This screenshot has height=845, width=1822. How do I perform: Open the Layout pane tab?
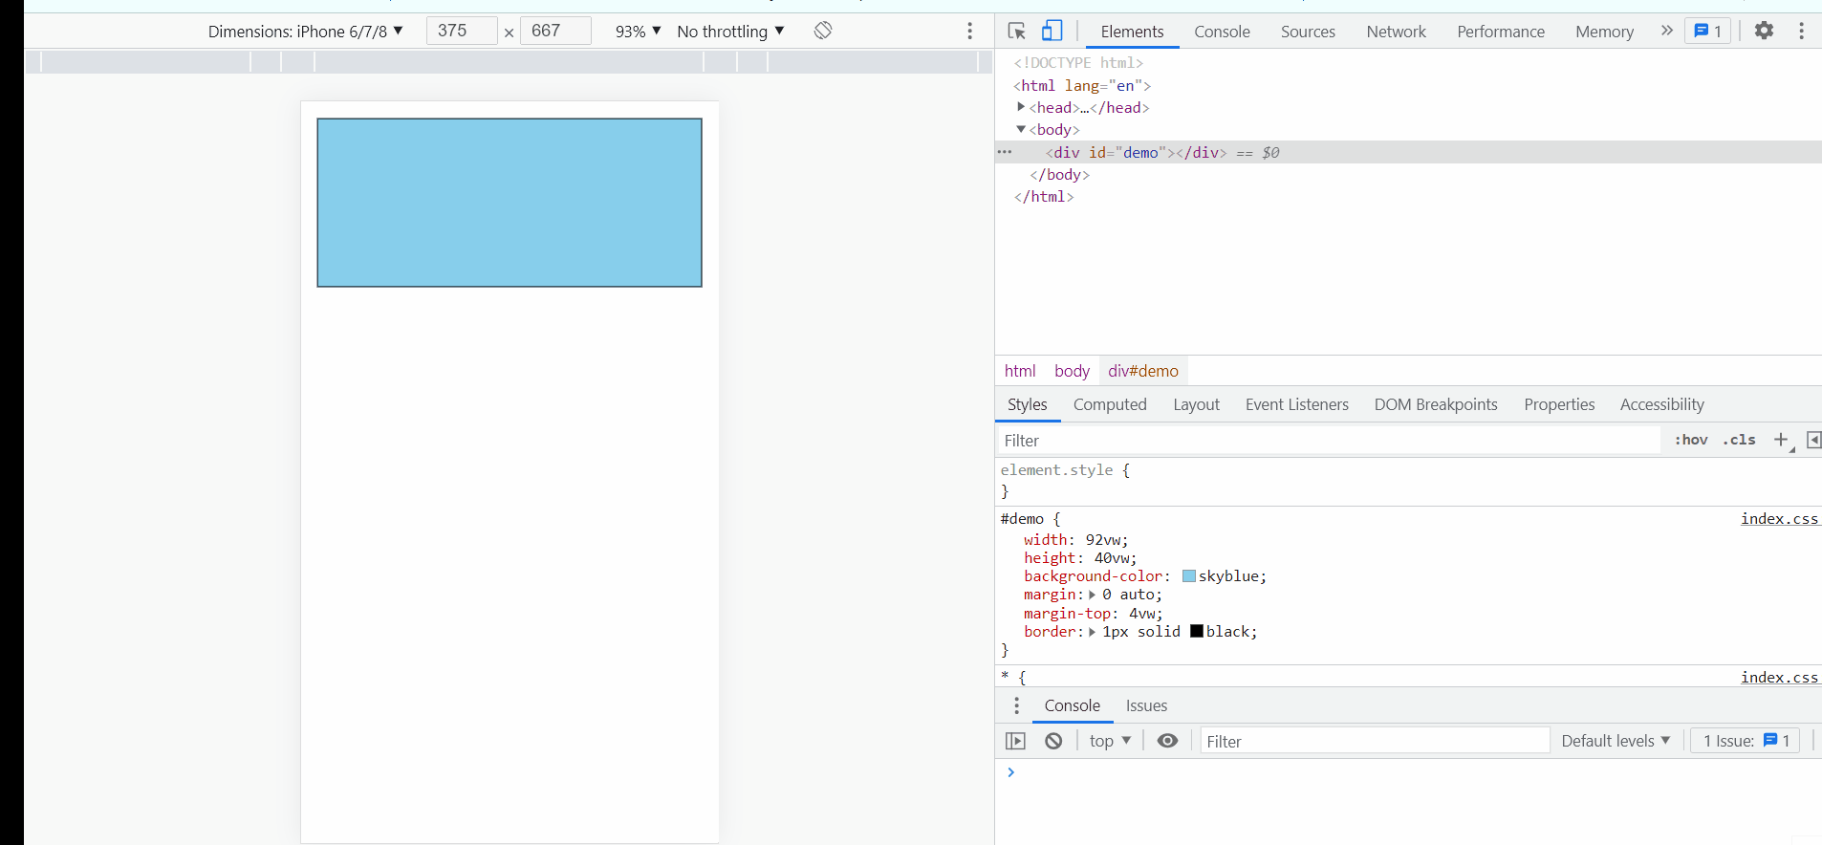point(1196,404)
